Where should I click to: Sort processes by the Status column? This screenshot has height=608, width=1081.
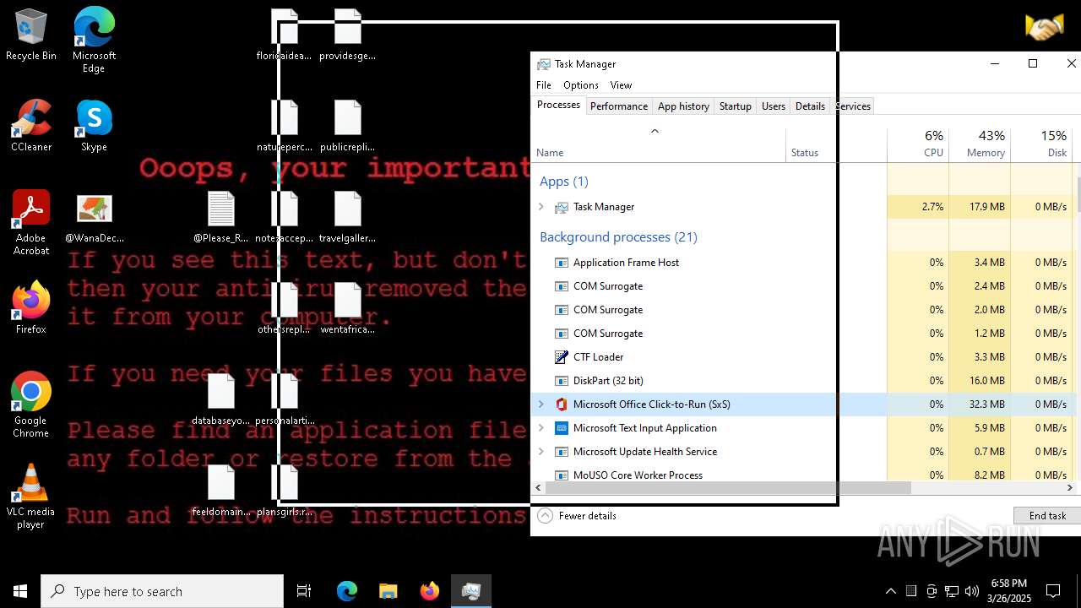pyautogui.click(x=836, y=145)
